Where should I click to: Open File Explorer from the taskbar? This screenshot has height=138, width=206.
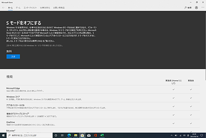click(x=76, y=135)
